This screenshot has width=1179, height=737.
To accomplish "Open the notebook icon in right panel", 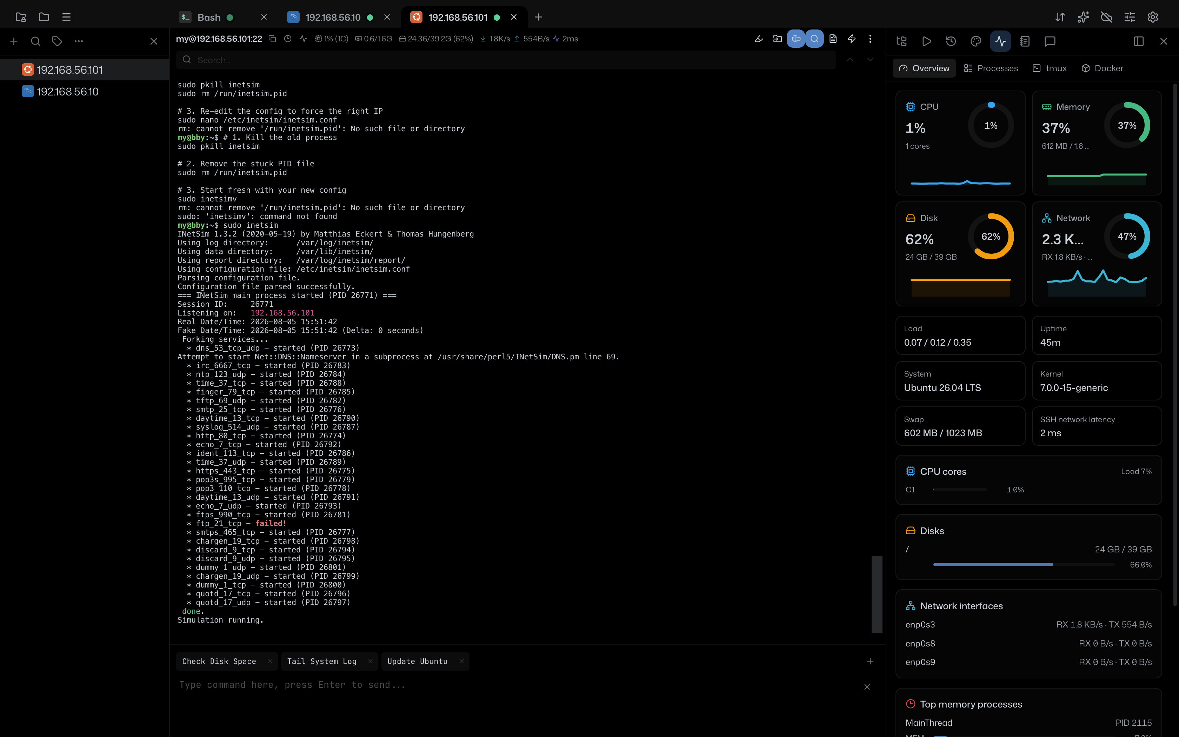I will tap(1025, 41).
